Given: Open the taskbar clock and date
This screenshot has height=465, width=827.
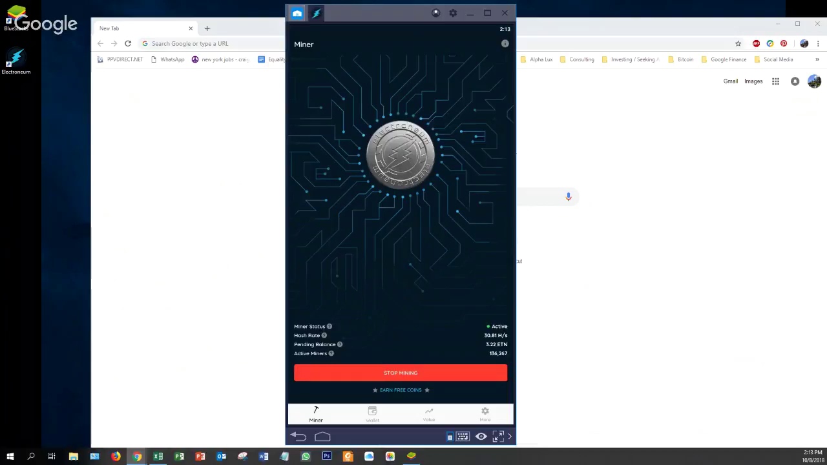Looking at the screenshot, I should click(813, 457).
